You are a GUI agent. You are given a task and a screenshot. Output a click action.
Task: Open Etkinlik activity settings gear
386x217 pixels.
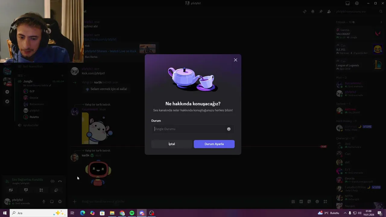(x=353, y=22)
